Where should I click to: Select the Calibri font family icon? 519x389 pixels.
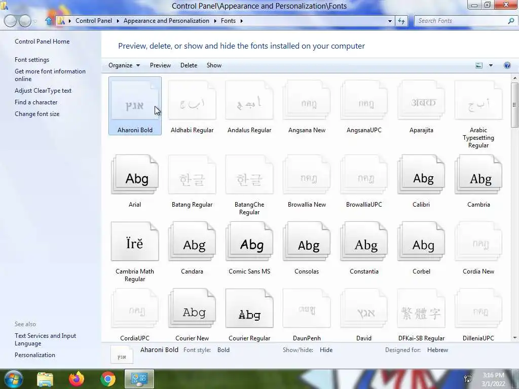coord(421,175)
